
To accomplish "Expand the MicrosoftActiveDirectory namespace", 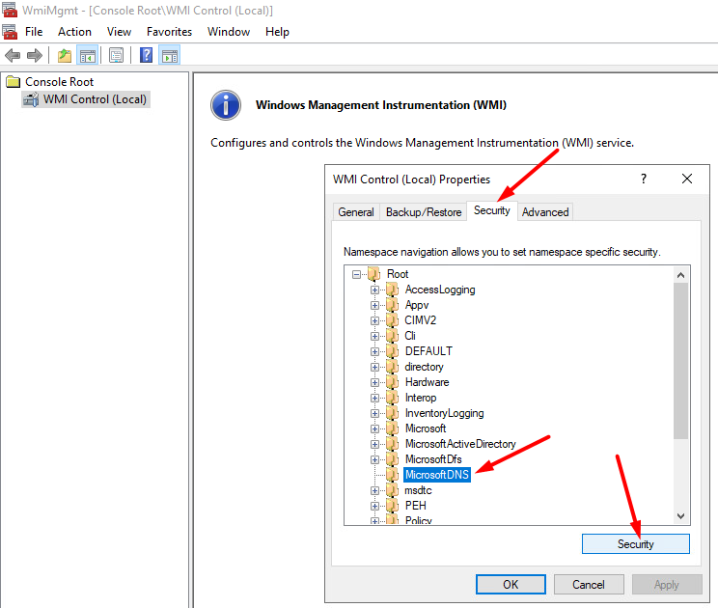I will pyautogui.click(x=374, y=444).
